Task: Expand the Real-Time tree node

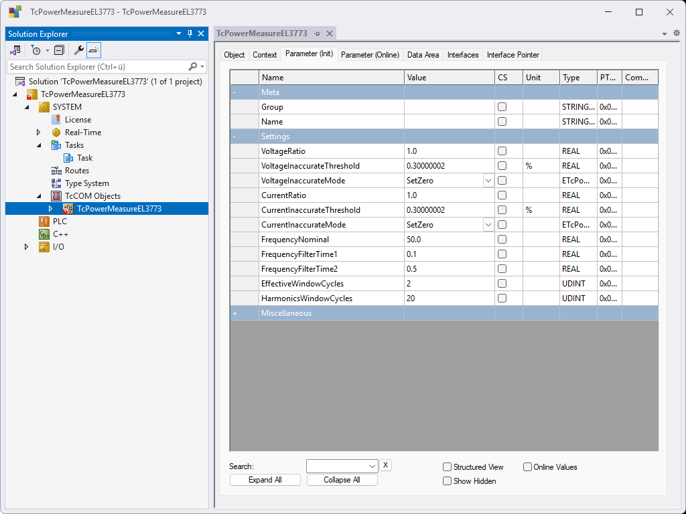Action: click(38, 133)
